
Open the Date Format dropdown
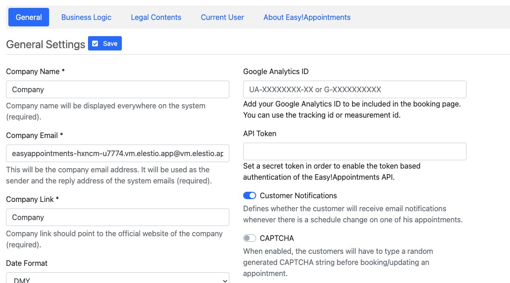click(118, 278)
